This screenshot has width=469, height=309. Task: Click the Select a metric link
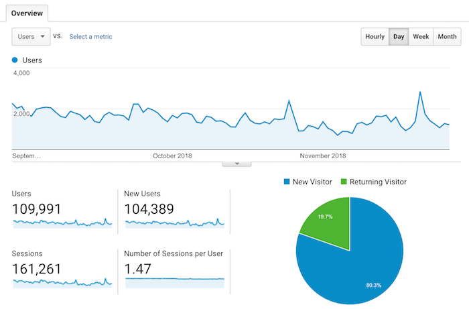90,36
